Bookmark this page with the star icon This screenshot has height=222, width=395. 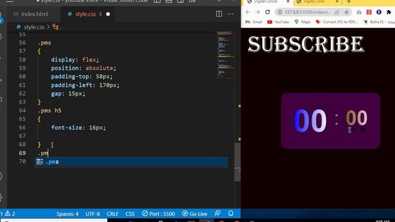[x=347, y=12]
